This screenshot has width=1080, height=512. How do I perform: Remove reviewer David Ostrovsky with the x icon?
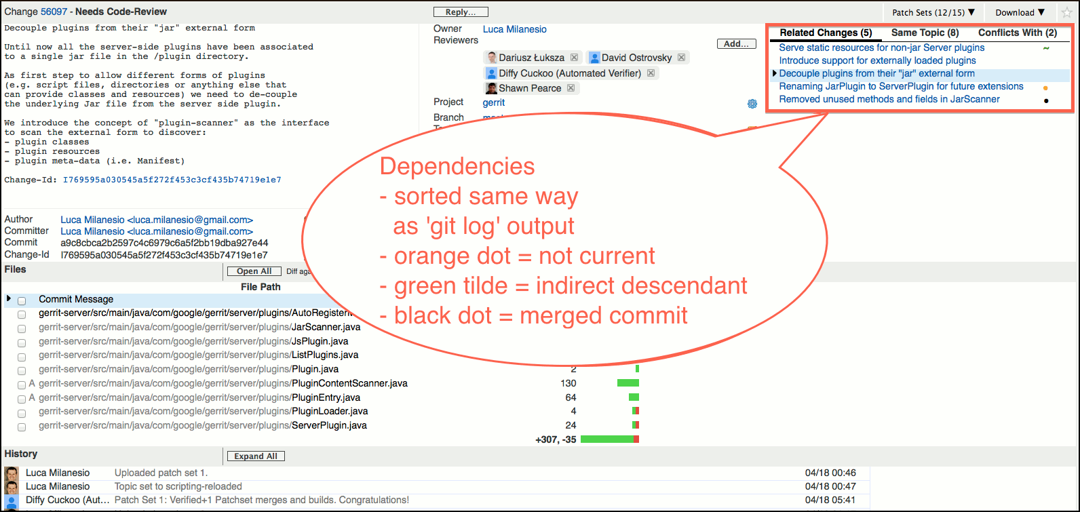click(681, 58)
